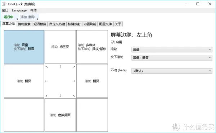
Task: Click the up-left diagonal arrow icon
Action: pyautogui.click(x=47, y=67)
